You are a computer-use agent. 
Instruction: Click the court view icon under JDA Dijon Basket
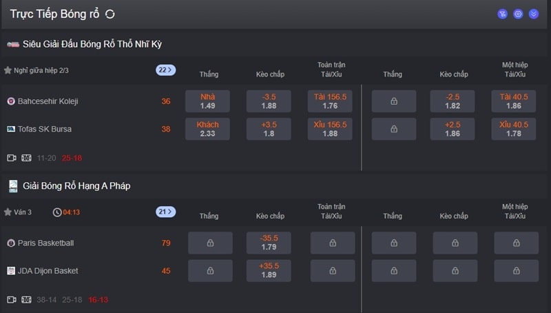[26, 300]
